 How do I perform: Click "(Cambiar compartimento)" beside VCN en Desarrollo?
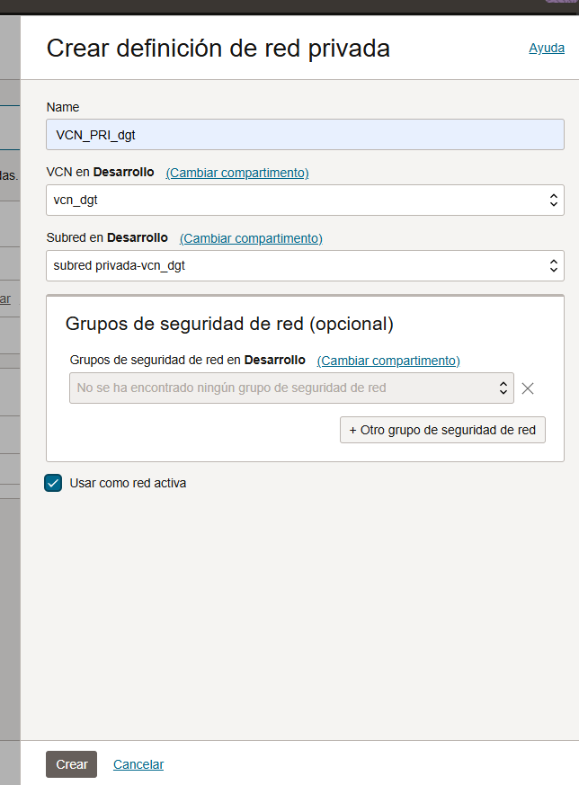click(x=236, y=172)
